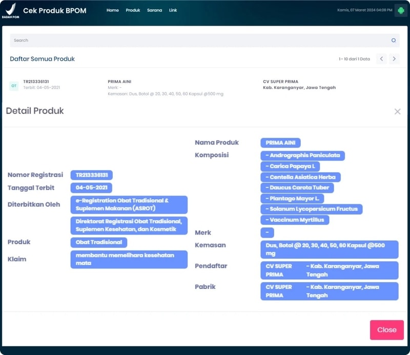410x355 pixels.
Task: Click the Solanum Lycopersicum Fructus ingredient
Action: click(312, 209)
